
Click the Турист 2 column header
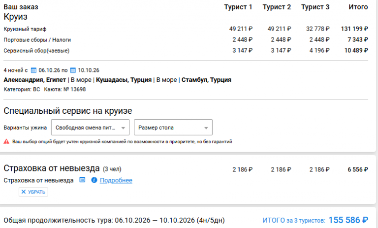[277, 7]
